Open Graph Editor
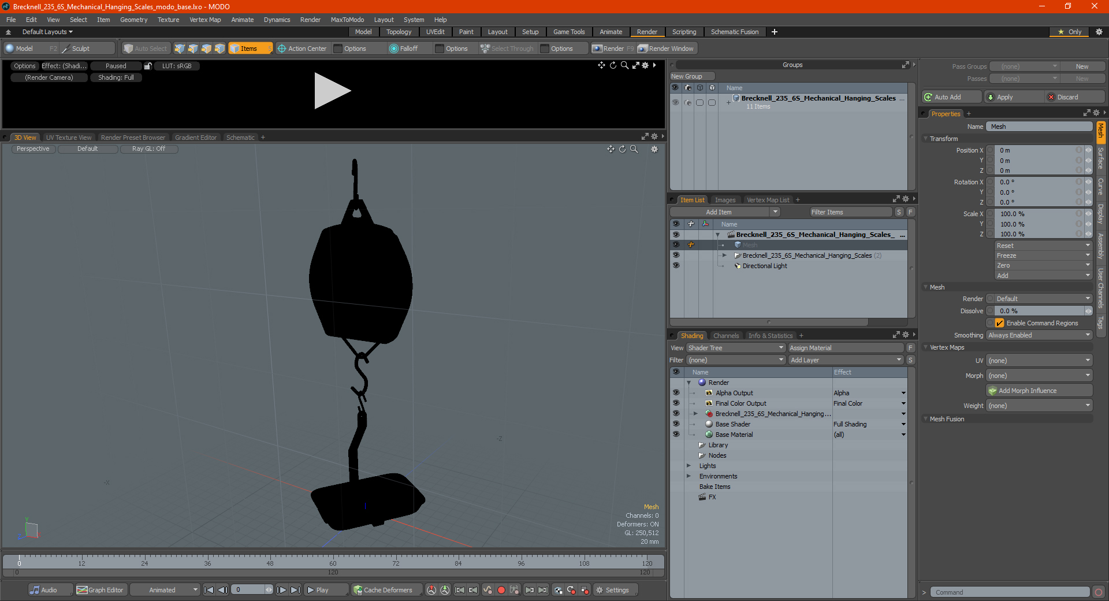Image resolution: width=1109 pixels, height=601 pixels. pyautogui.click(x=101, y=590)
